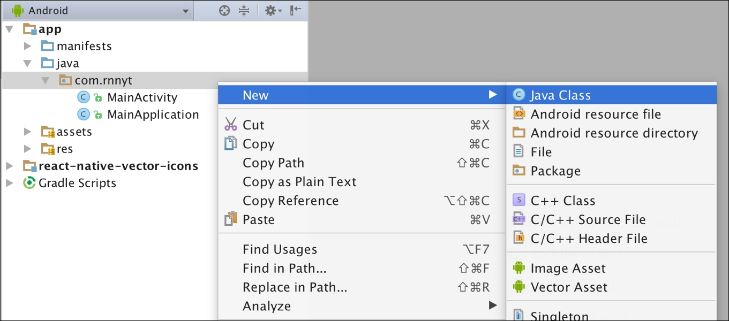Choose Copy Path menu entry
The height and width of the screenshot is (321, 729).
362,163
